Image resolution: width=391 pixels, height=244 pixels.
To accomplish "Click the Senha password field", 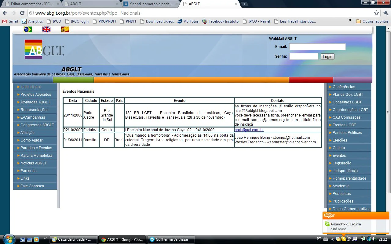I will [x=304, y=56].
